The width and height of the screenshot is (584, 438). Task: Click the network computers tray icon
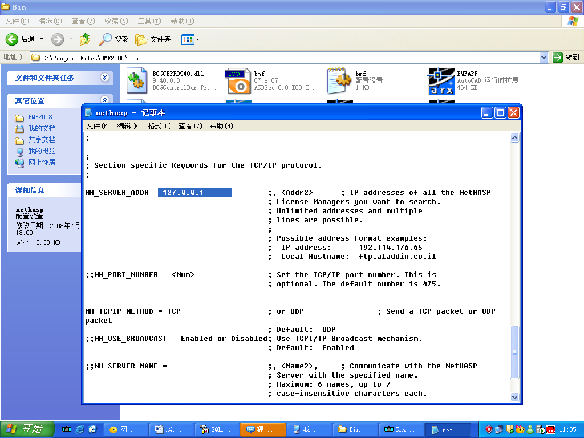pos(498,429)
